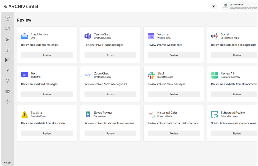Click the folder icon in top header
Image resolution: width=258 pixels, height=166 pixels.
pos(214,6)
